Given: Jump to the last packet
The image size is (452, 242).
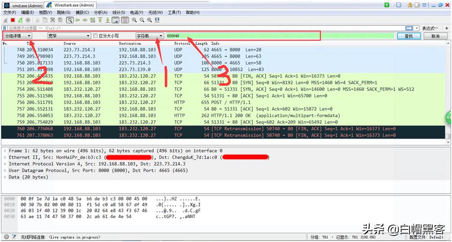Looking at the screenshot, I should 108,20.
